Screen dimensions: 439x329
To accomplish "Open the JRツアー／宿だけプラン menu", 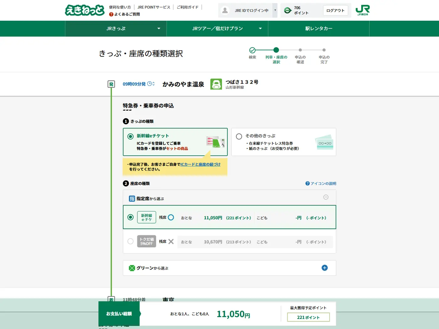I will (217, 29).
